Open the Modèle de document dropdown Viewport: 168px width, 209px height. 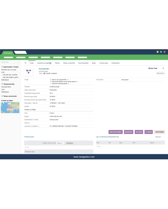[60, 143]
